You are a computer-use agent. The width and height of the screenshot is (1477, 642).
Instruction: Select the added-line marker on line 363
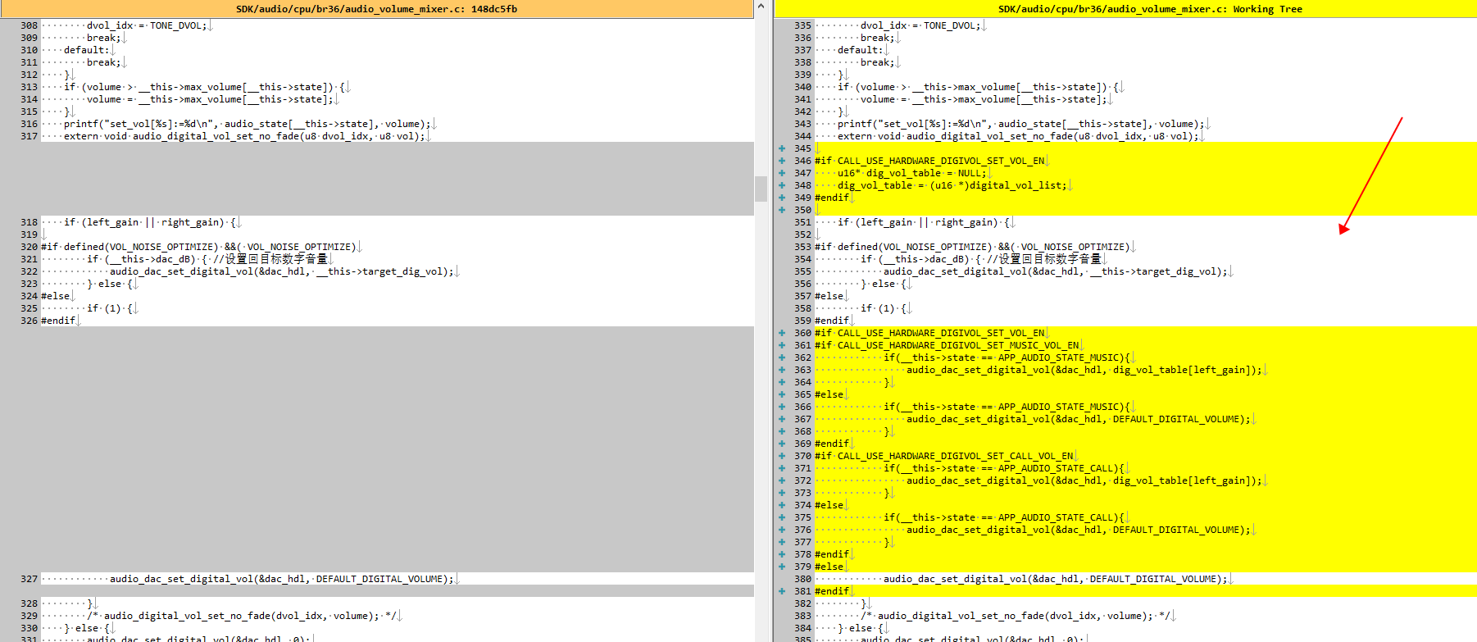[x=782, y=370]
